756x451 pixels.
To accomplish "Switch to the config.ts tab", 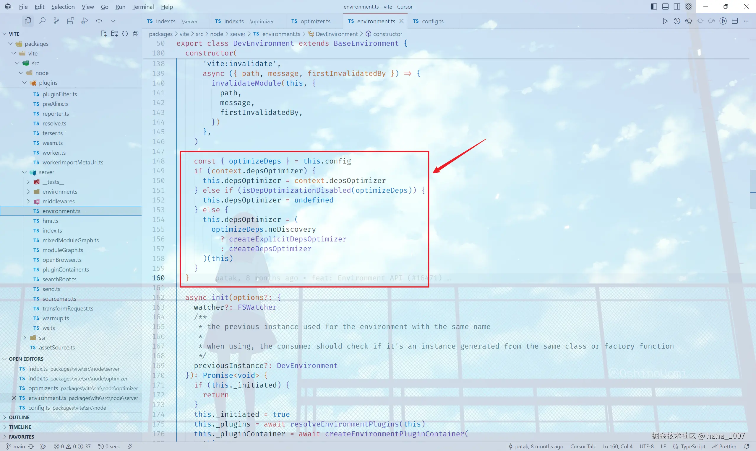I will tap(432, 21).
